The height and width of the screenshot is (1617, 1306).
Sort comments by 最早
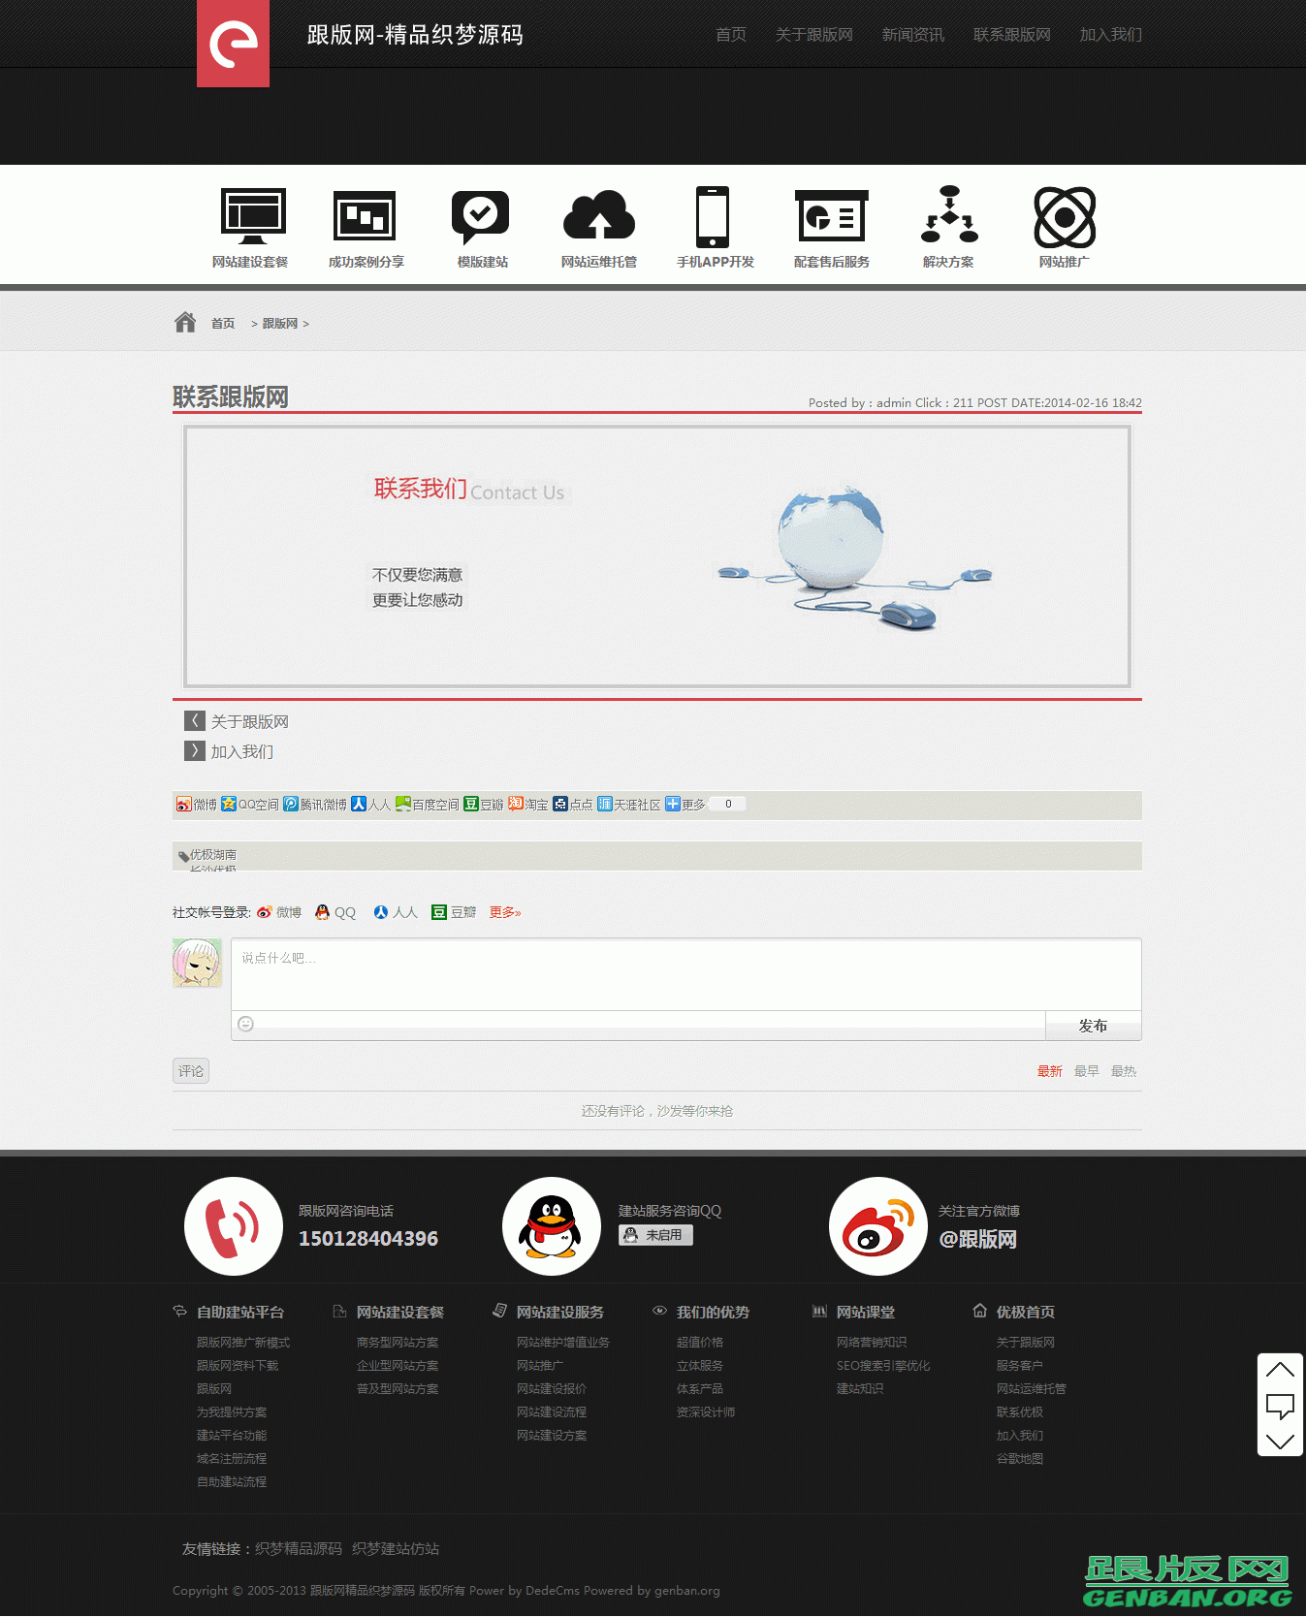click(1087, 1071)
